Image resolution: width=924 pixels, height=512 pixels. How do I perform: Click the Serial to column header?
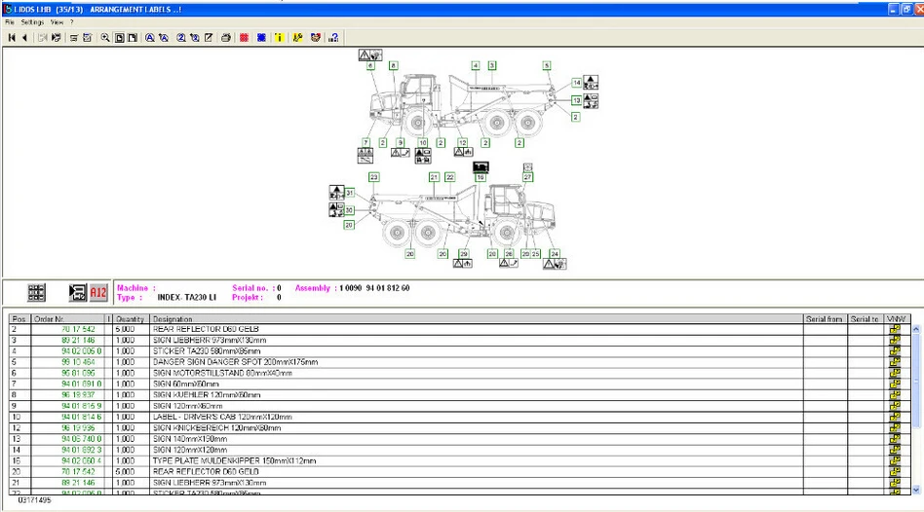(865, 319)
